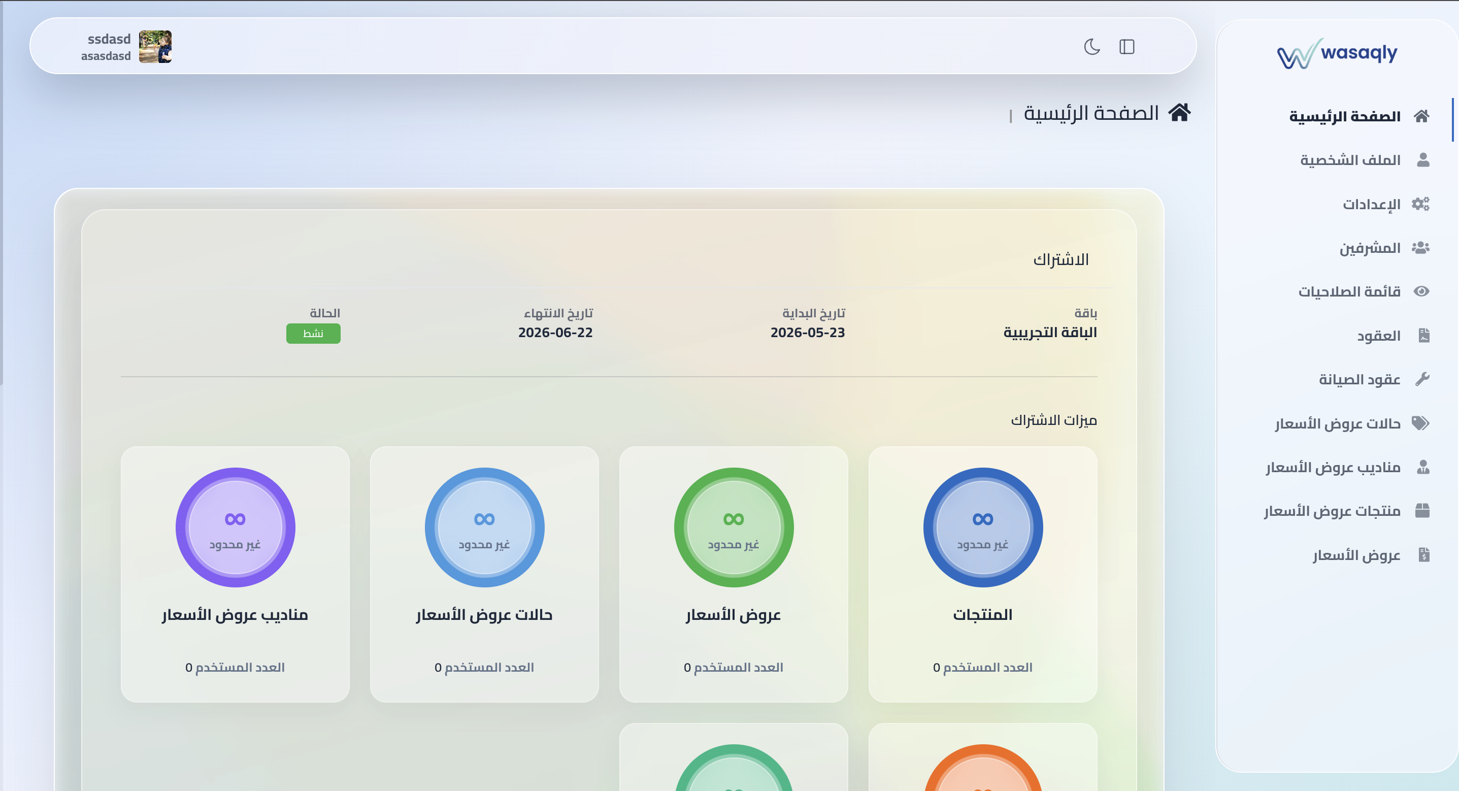Click ميزات الاشتراك heading
The image size is (1459, 791).
tap(1054, 420)
